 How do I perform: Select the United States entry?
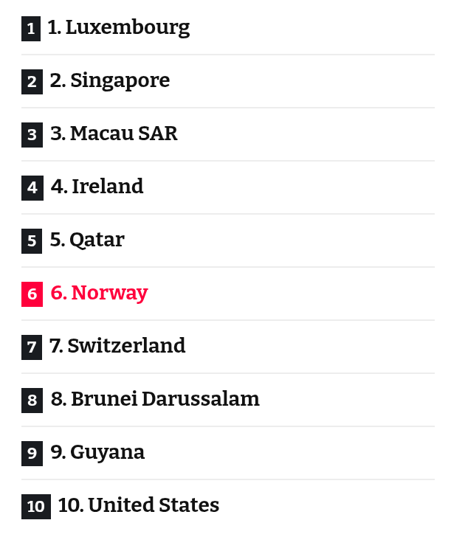(139, 506)
